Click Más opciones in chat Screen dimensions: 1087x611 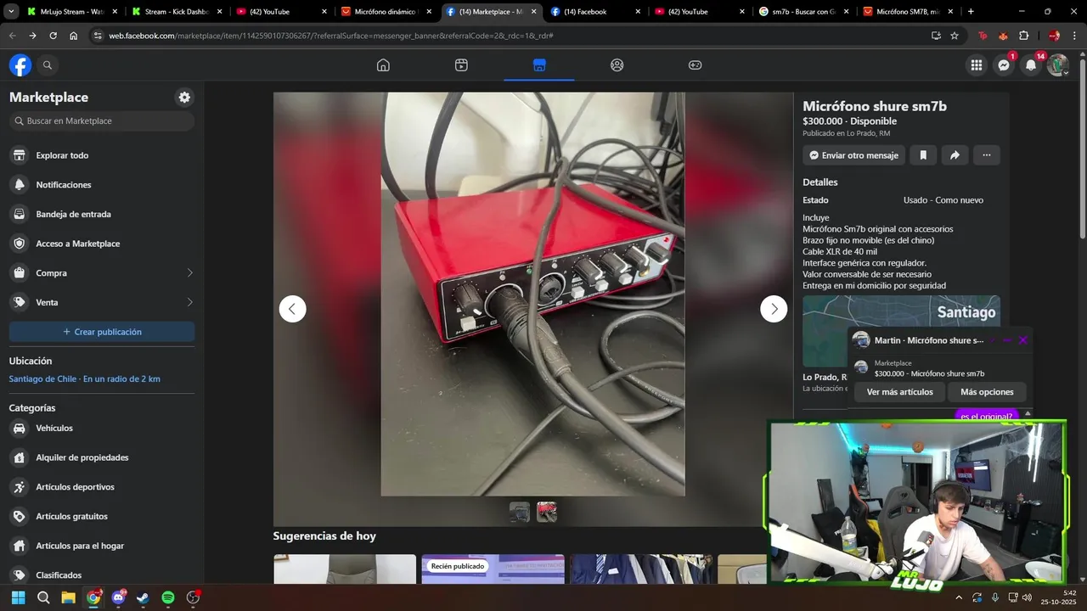click(x=987, y=392)
